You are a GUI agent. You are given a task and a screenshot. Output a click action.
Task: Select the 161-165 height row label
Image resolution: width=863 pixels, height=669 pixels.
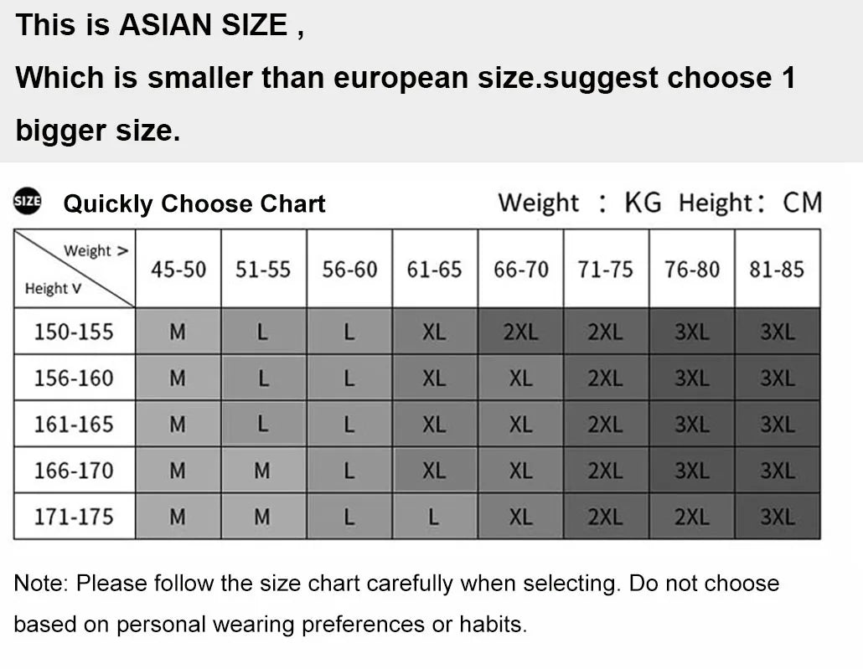pyautogui.click(x=74, y=425)
